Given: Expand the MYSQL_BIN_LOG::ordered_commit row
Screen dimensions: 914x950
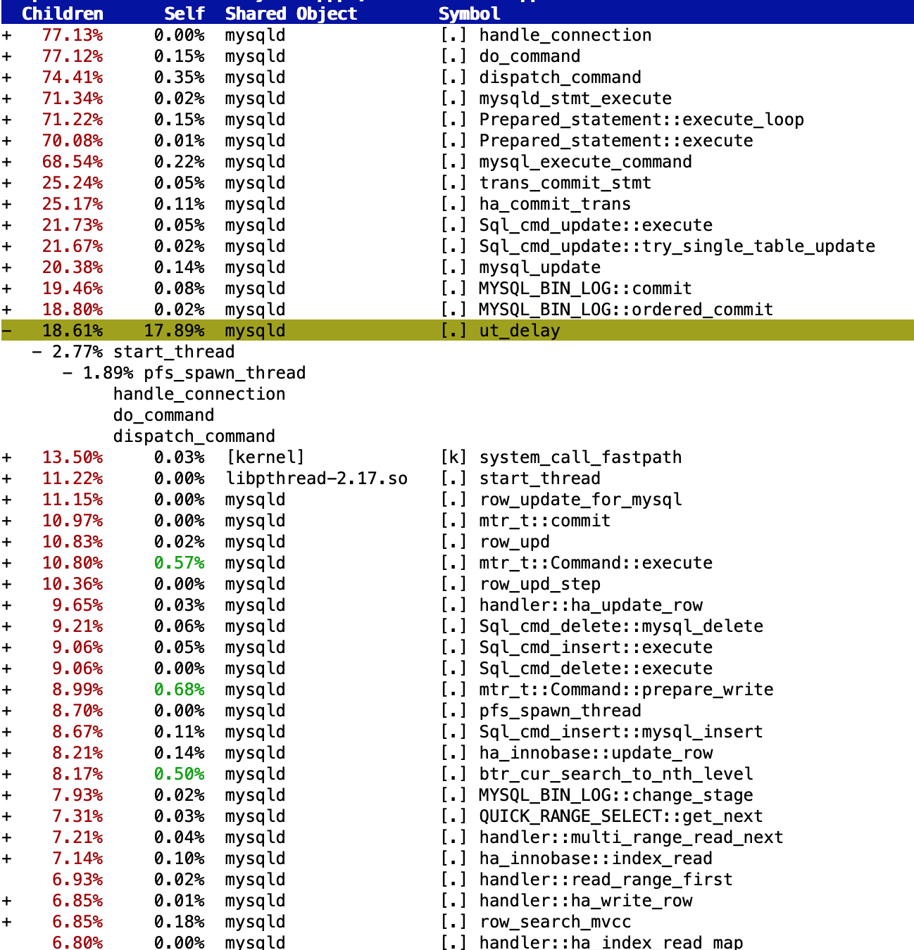Looking at the screenshot, I should (6, 310).
